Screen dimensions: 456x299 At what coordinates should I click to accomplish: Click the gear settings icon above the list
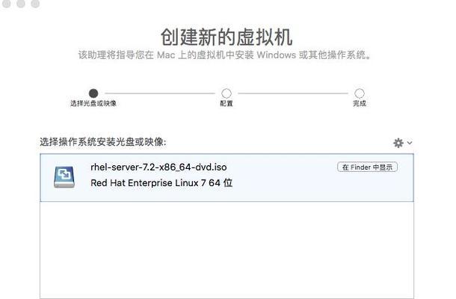coord(398,143)
